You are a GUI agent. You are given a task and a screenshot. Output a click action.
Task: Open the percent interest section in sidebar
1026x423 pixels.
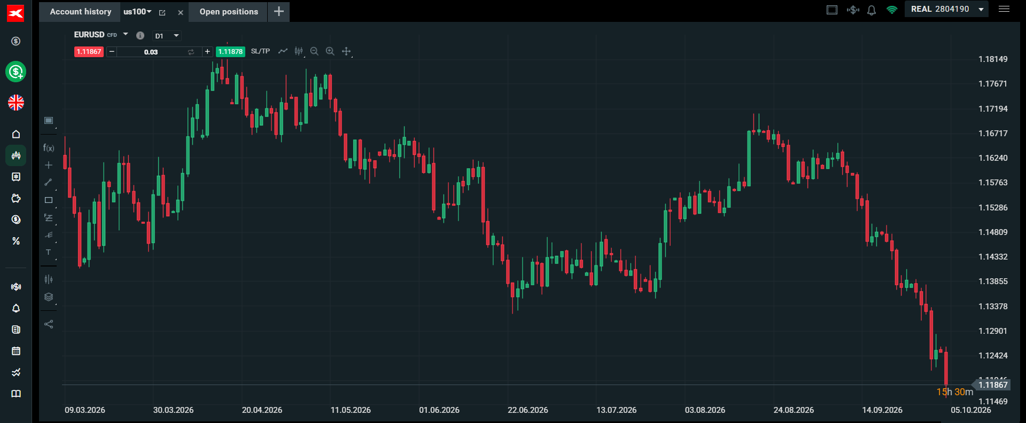(16, 241)
